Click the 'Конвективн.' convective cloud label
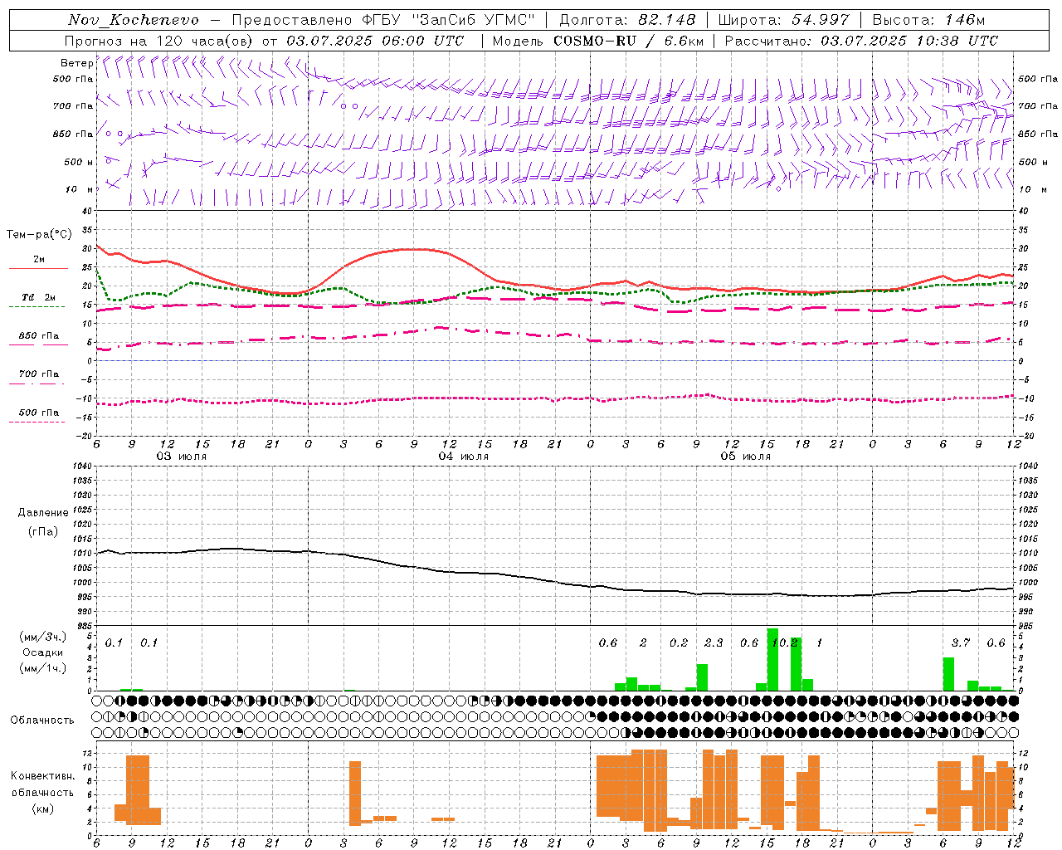The image size is (1062, 850). coord(43,776)
